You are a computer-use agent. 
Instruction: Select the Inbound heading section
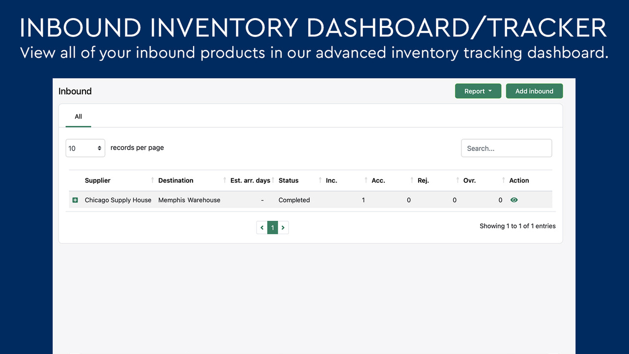tap(75, 91)
